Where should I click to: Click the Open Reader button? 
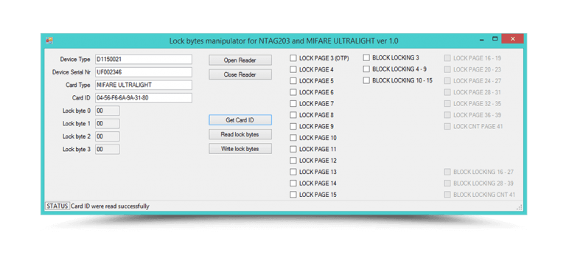click(x=240, y=60)
